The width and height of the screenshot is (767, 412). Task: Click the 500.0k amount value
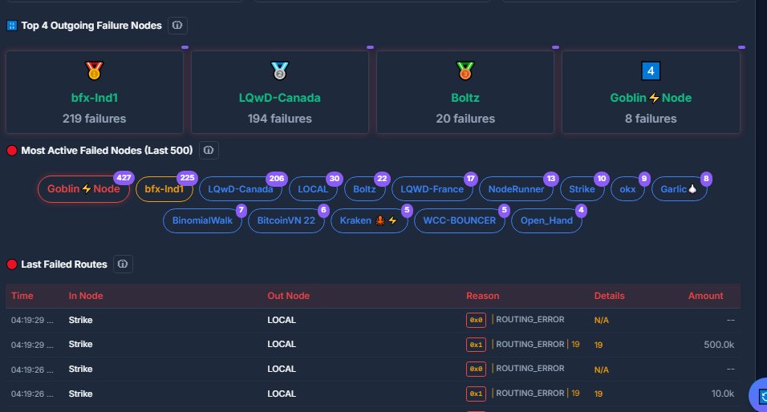(x=719, y=345)
